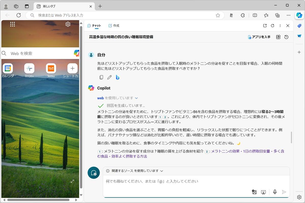Open the Copilot plugins icon
305x203 pixels.
278,37
